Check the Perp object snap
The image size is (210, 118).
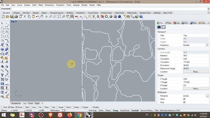coord(43,107)
